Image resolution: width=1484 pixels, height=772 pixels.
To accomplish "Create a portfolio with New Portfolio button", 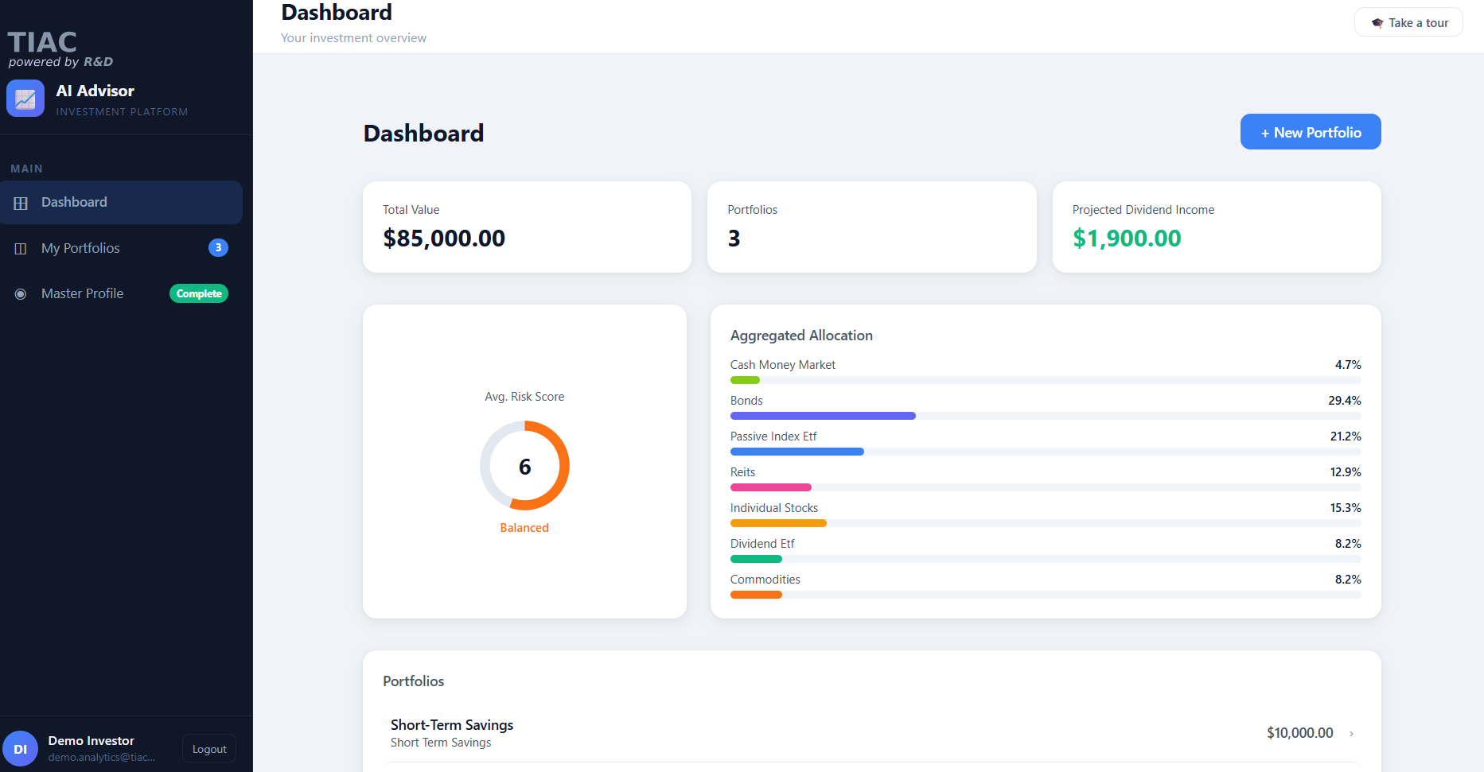I will tap(1311, 132).
